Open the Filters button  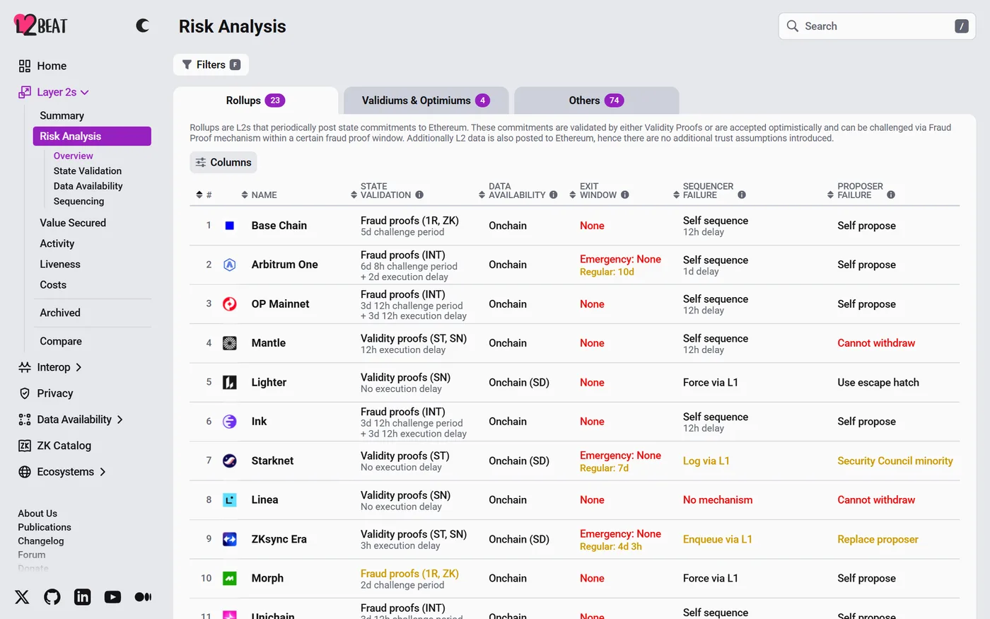(x=211, y=64)
